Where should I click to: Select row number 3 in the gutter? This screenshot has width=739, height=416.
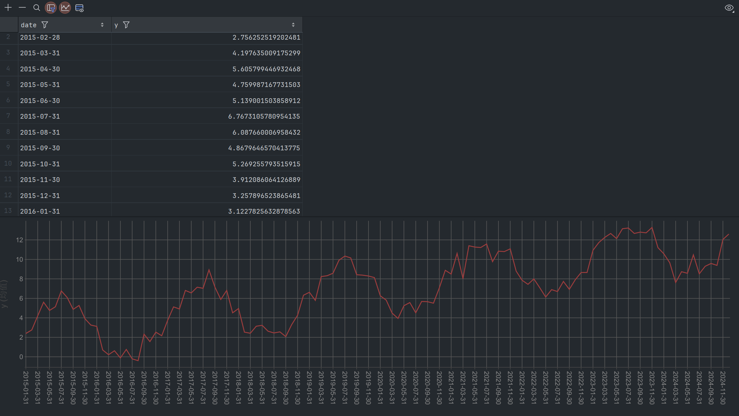point(8,53)
